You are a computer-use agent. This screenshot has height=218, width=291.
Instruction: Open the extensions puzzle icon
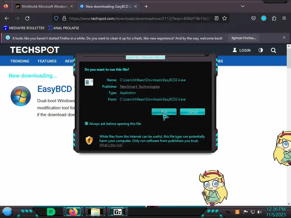(274, 18)
